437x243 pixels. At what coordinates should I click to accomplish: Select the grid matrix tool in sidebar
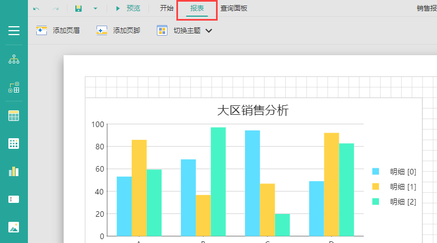tap(14, 143)
